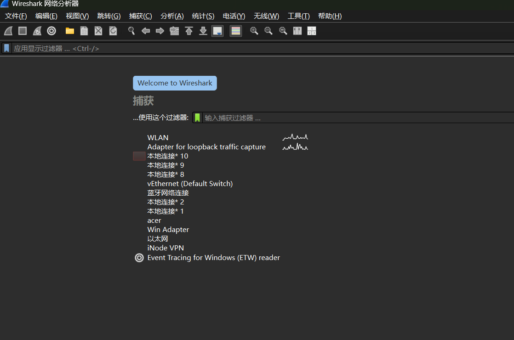Select vEthernet (Default Switch) interface
This screenshot has height=340, width=514.
coord(190,183)
